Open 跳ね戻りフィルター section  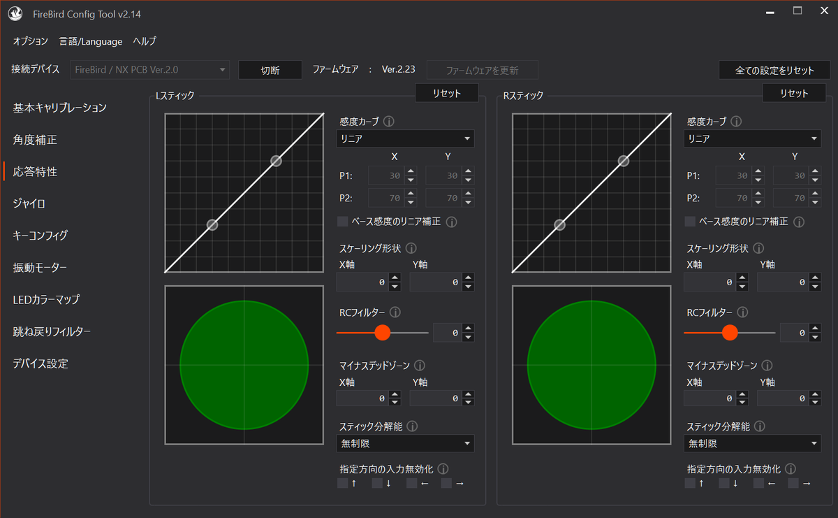(x=52, y=331)
